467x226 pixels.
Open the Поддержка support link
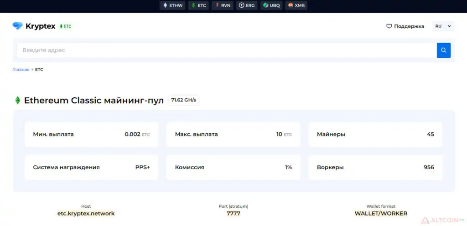tap(405, 26)
